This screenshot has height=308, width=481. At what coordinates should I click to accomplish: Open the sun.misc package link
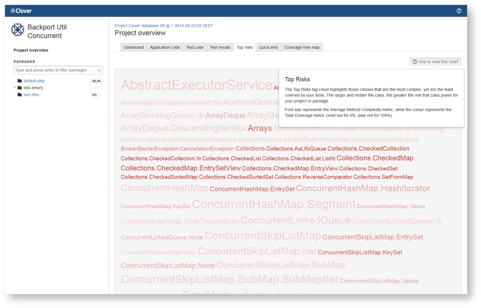pyautogui.click(x=31, y=95)
